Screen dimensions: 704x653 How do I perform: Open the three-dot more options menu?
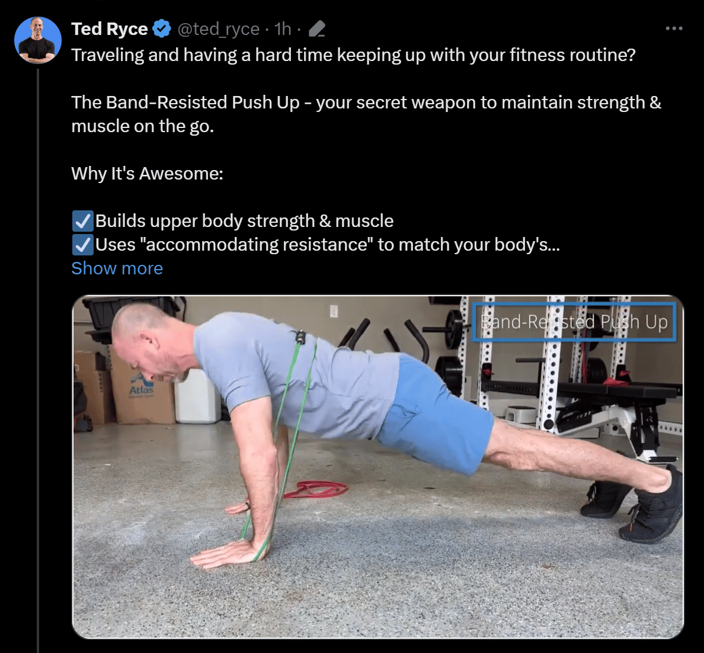tap(674, 28)
